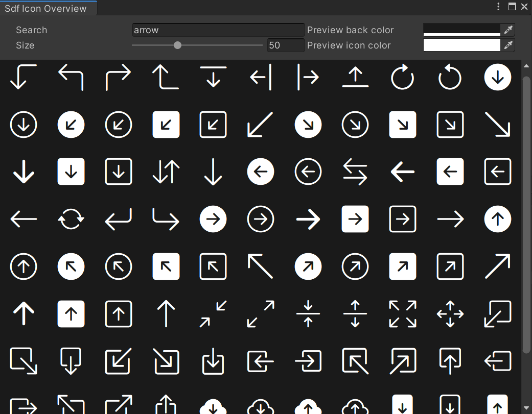Select the arrows-expand vertical icon
The image size is (532, 414).
[355, 314]
